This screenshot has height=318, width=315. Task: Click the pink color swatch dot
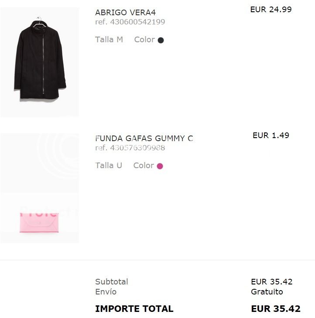point(160,166)
